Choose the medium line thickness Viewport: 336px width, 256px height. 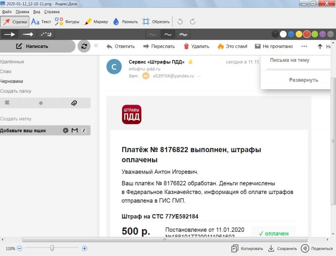(x=168, y=34)
